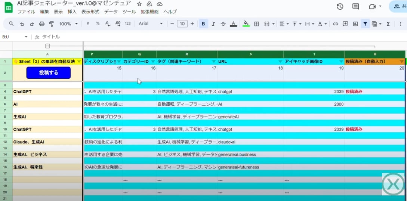Decrease decimal places
The image size is (407, 201).
[108, 24]
